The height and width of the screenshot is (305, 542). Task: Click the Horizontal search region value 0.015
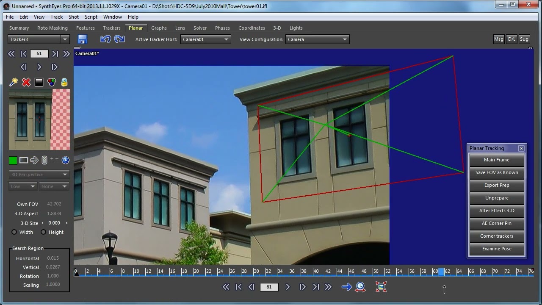(x=53, y=258)
